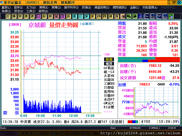Click the red 幅 toolbar icon

click(x=56, y=16)
